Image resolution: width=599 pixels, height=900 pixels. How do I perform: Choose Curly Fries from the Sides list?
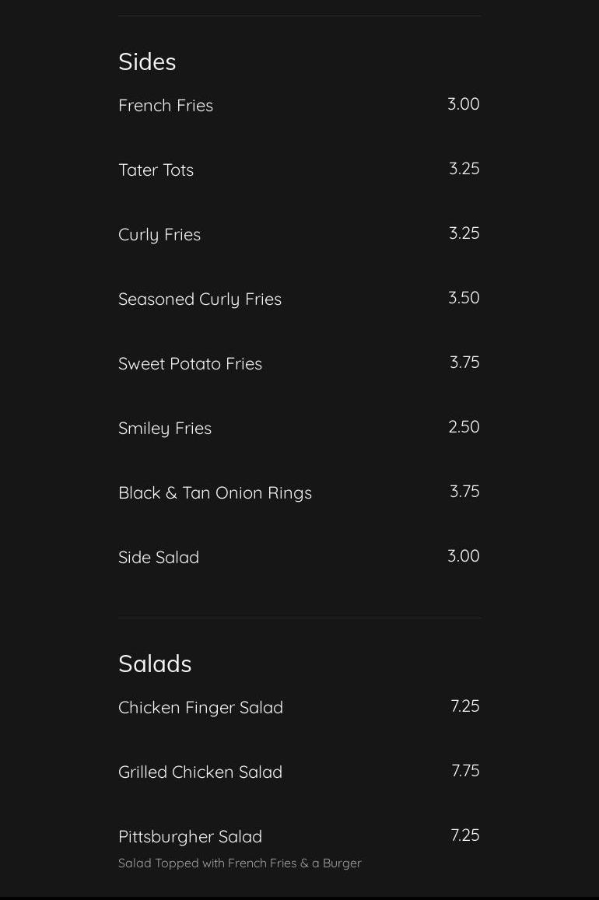click(x=159, y=235)
